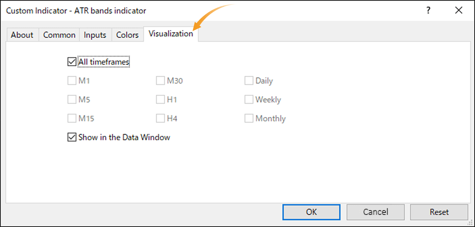Check the M30 timeframe checkbox

160,80
